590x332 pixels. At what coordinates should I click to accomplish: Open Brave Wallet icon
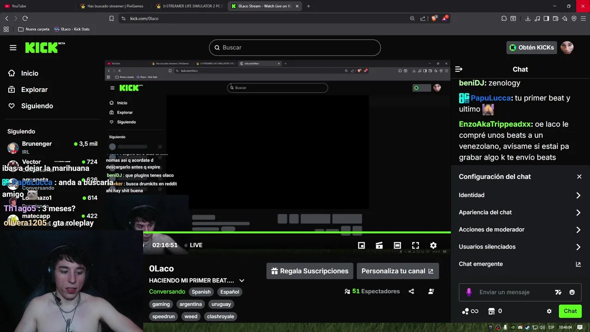pyautogui.click(x=555, y=18)
